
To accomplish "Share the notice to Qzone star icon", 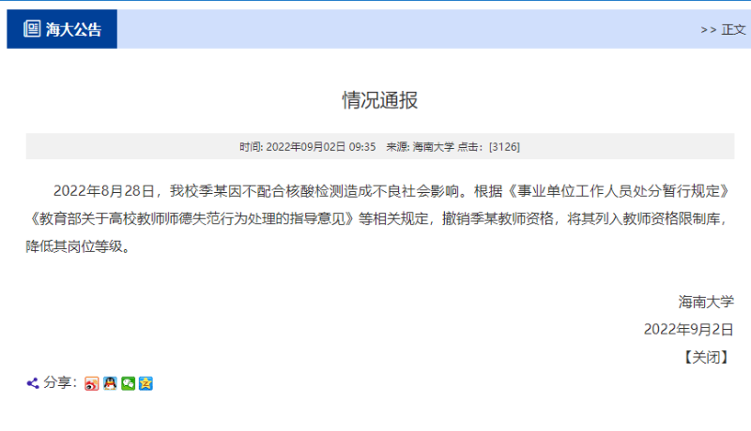I will [x=146, y=384].
